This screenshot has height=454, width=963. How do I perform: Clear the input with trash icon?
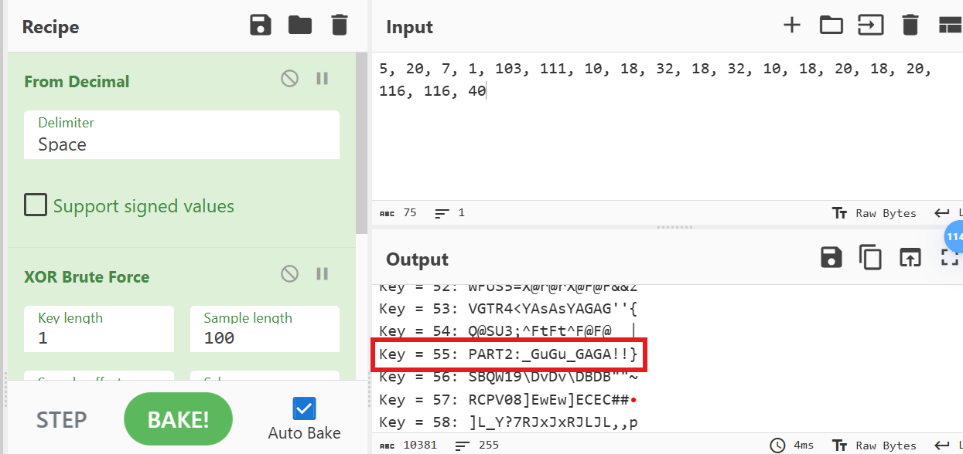pos(910,25)
